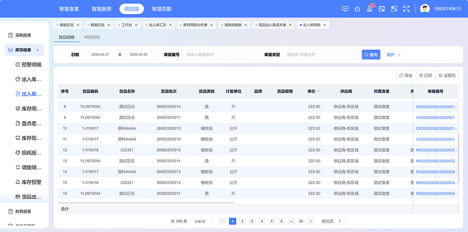The width and height of the screenshot is (468, 232).
Task: Go to 智慧厨房 top navigation
Action: pyautogui.click(x=102, y=9)
